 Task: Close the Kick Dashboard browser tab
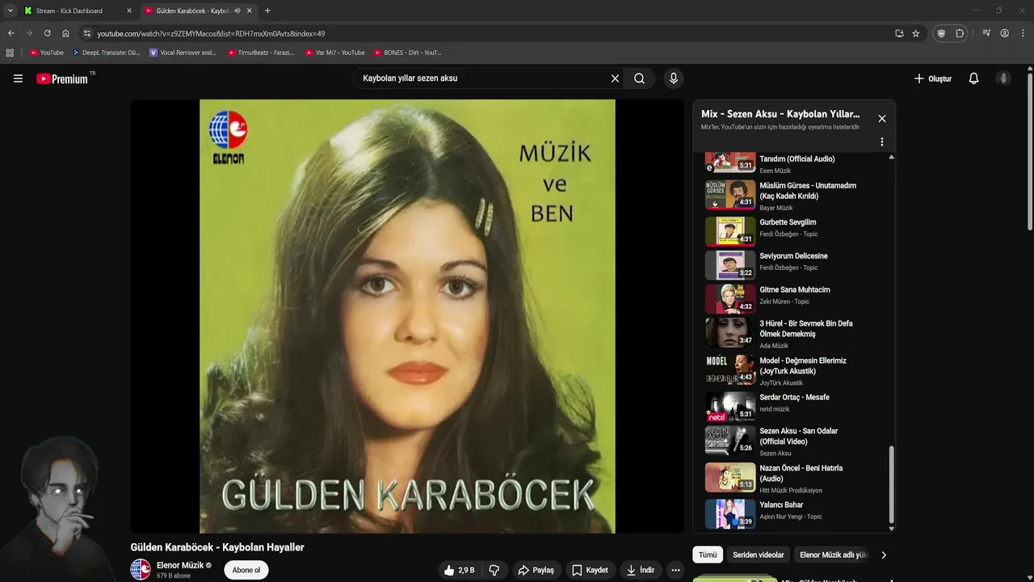128,11
